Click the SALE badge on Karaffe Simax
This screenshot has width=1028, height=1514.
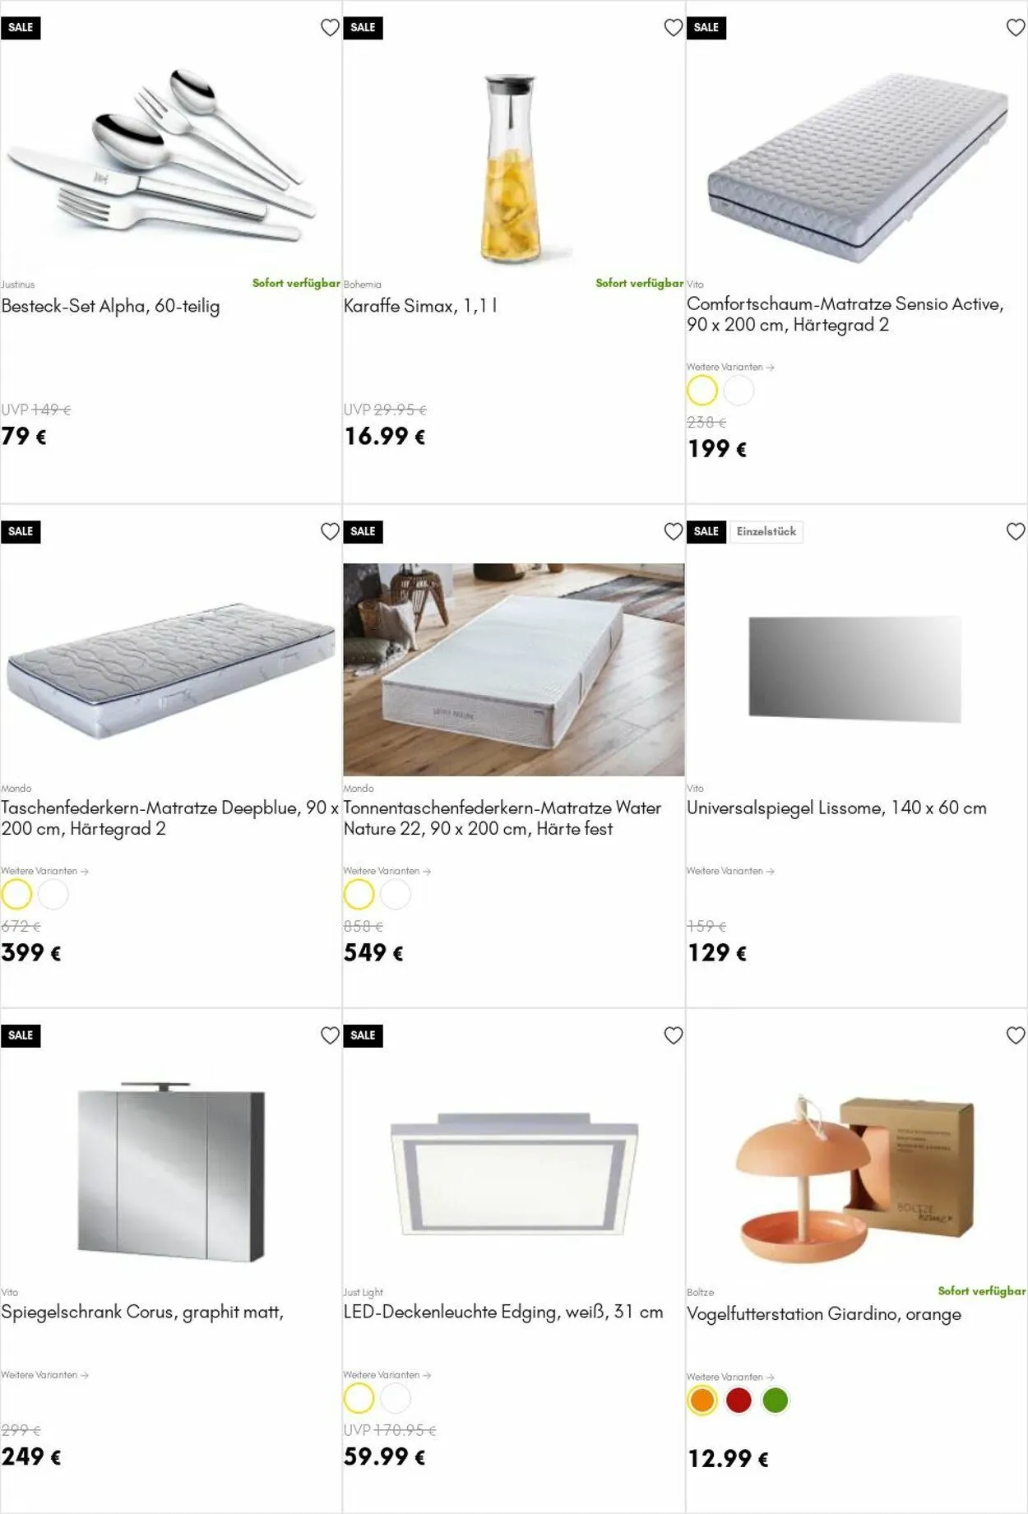pyautogui.click(x=363, y=28)
